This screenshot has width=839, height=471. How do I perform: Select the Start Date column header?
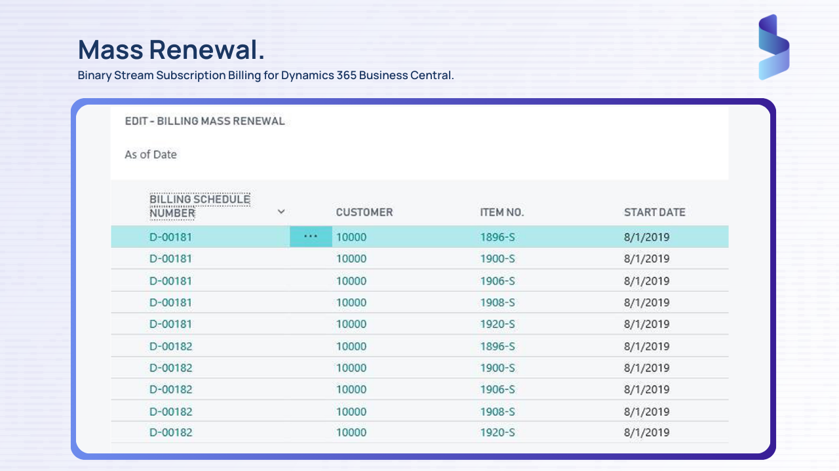tap(654, 212)
